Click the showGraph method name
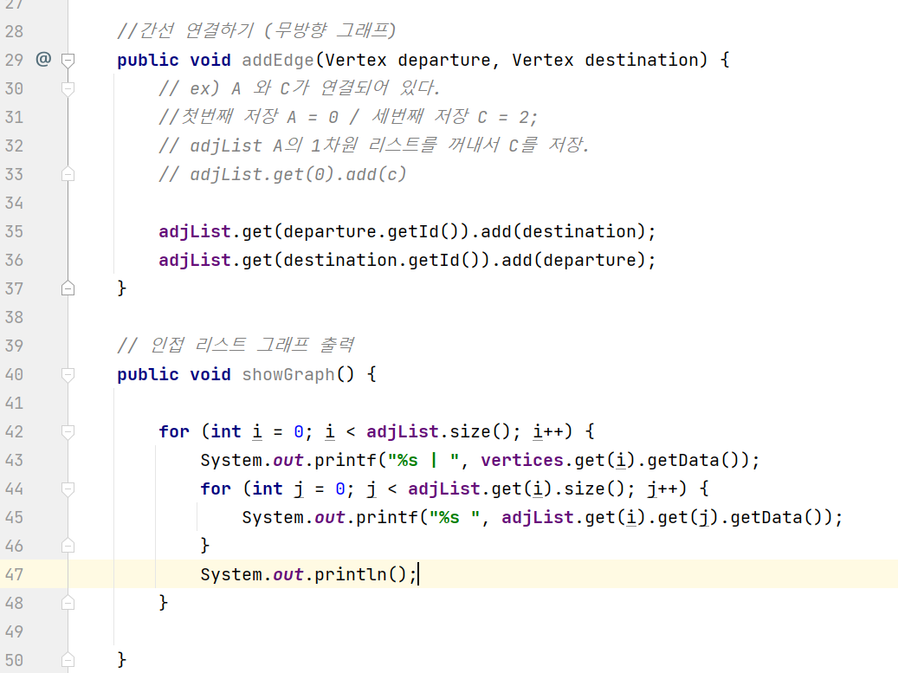Viewport: 898px width, 673px height. click(288, 374)
